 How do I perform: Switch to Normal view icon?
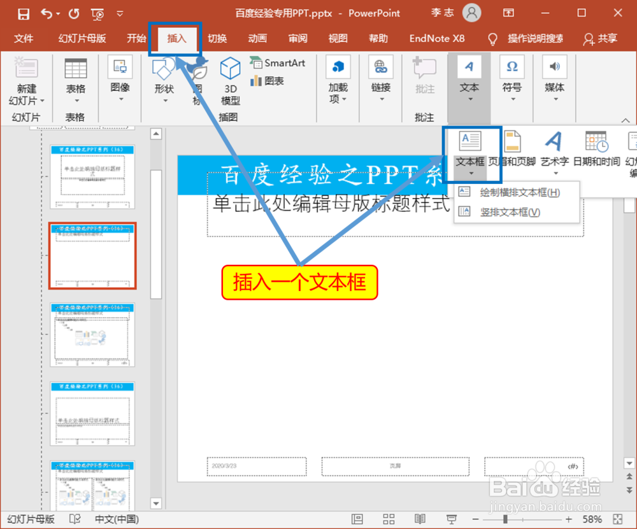coord(357,519)
